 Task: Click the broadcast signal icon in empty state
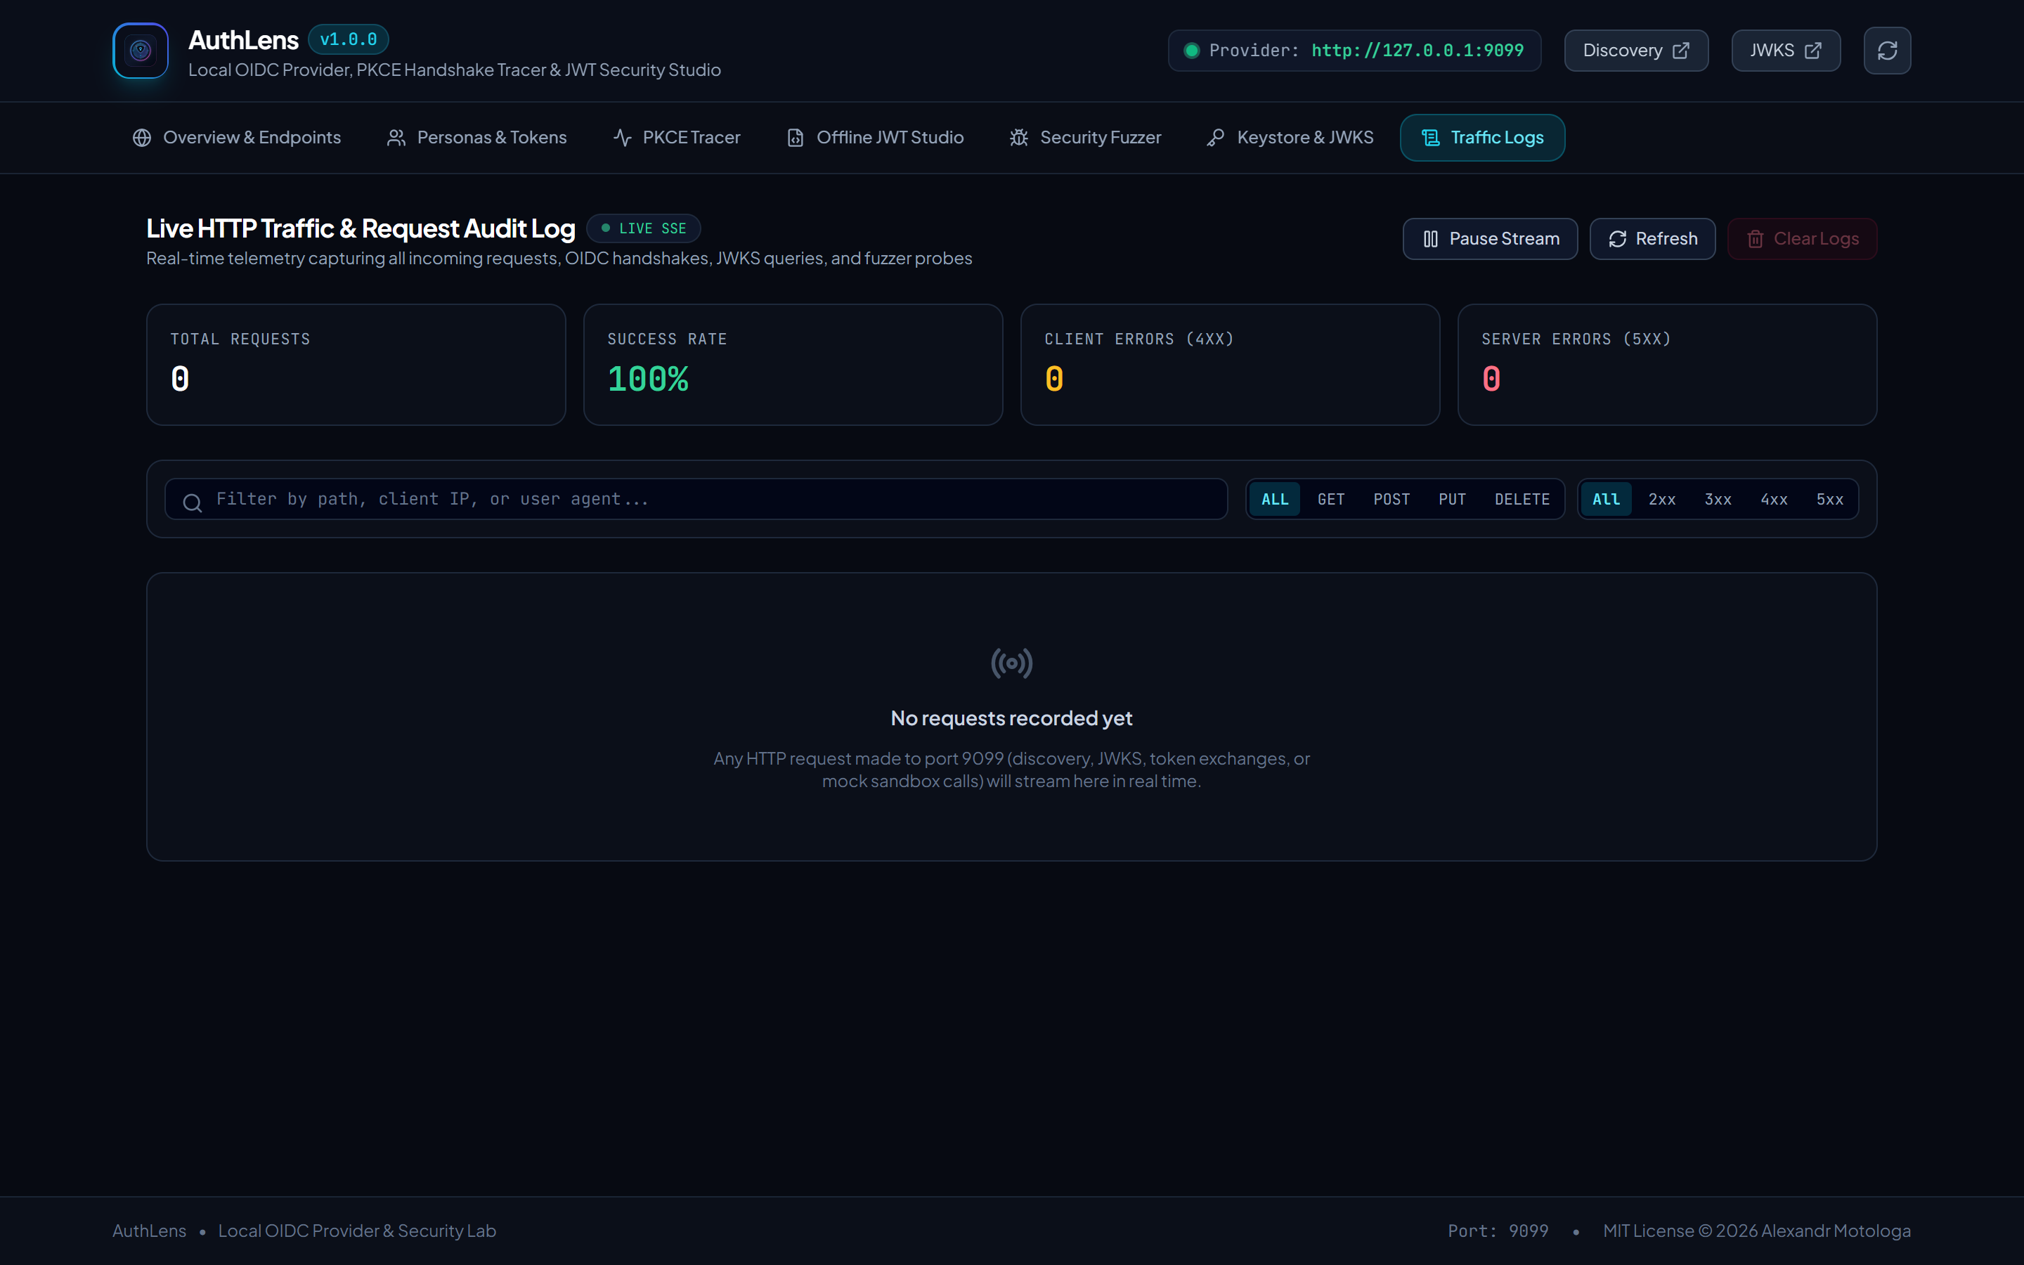tap(1012, 663)
